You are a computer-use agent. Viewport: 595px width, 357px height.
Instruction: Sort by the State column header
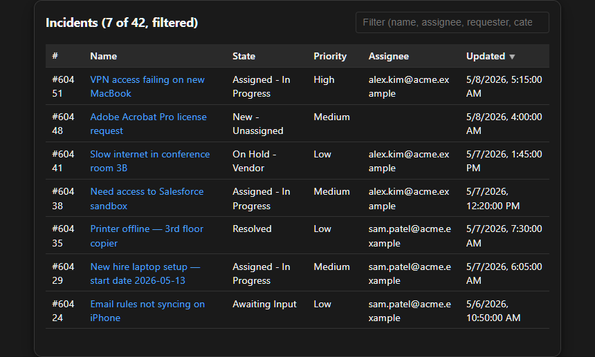(244, 56)
